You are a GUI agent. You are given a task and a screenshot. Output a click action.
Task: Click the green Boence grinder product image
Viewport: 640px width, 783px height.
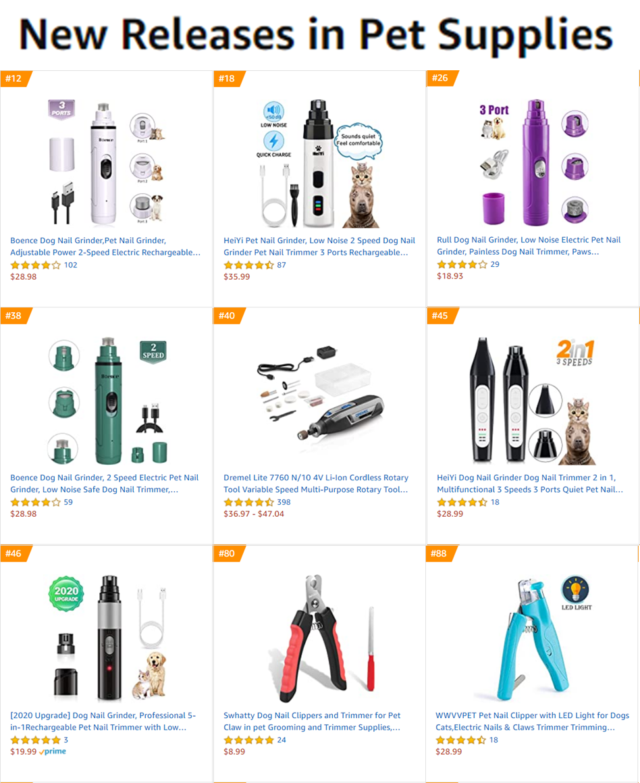click(108, 401)
